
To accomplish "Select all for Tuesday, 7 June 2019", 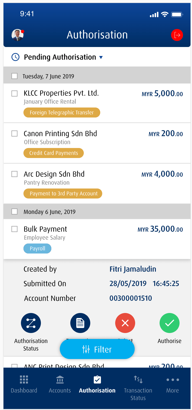I will coord(15,76).
